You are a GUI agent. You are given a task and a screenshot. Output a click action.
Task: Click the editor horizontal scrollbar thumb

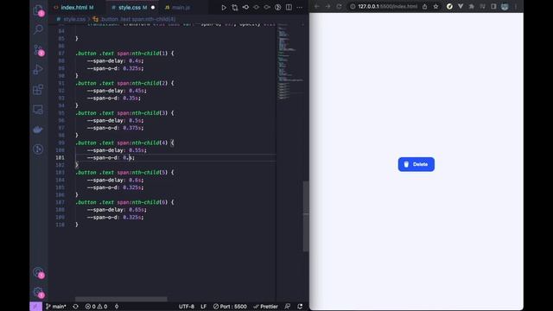(x=121, y=299)
